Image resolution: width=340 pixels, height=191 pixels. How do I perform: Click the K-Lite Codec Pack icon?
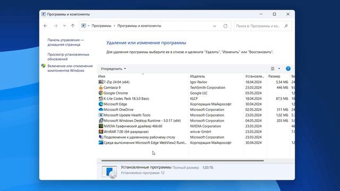click(x=100, y=99)
